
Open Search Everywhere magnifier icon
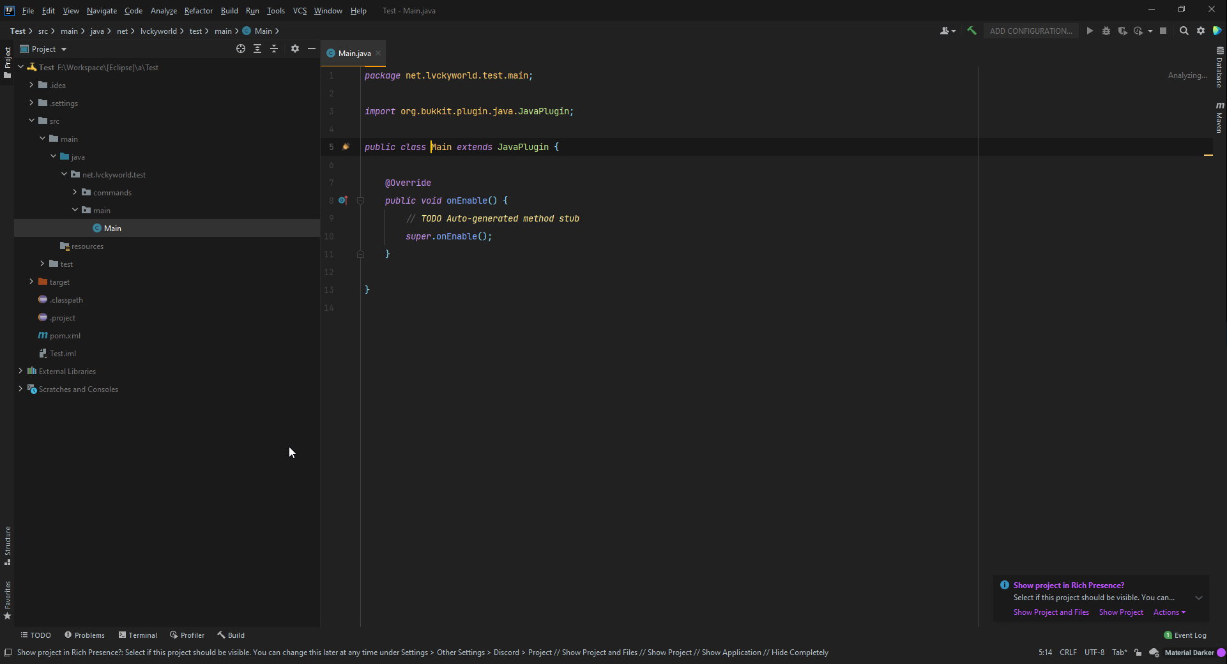1184,31
